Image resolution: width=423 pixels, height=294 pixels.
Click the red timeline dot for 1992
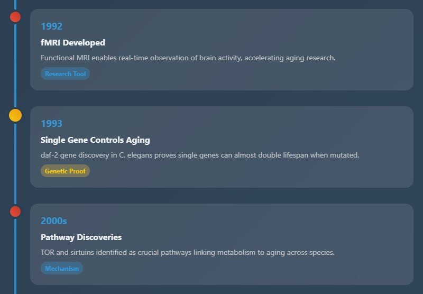[15, 17]
